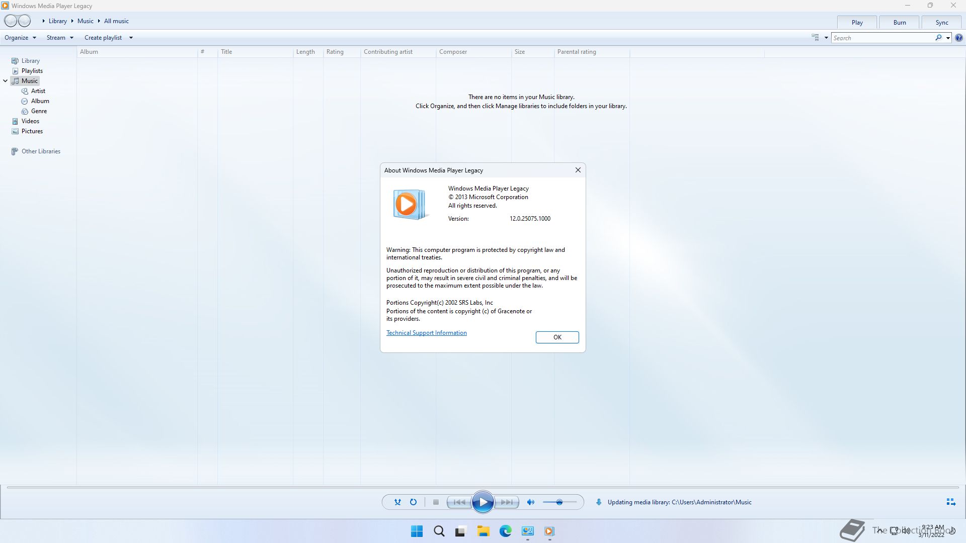This screenshot has width=966, height=543.
Task: Open the Organize menu
Action: click(20, 38)
